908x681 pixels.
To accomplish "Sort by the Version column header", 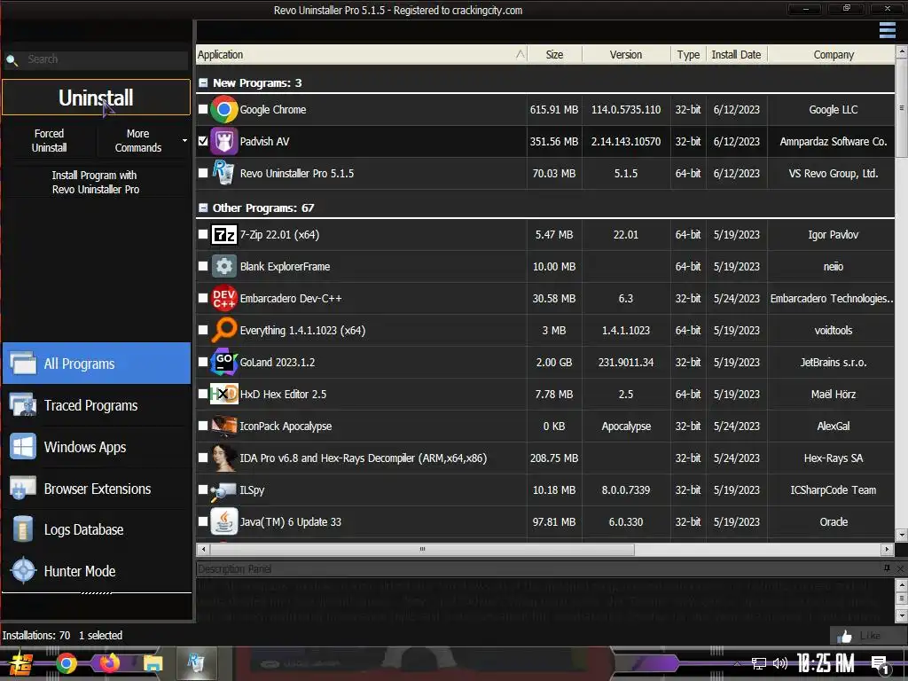I will point(626,54).
